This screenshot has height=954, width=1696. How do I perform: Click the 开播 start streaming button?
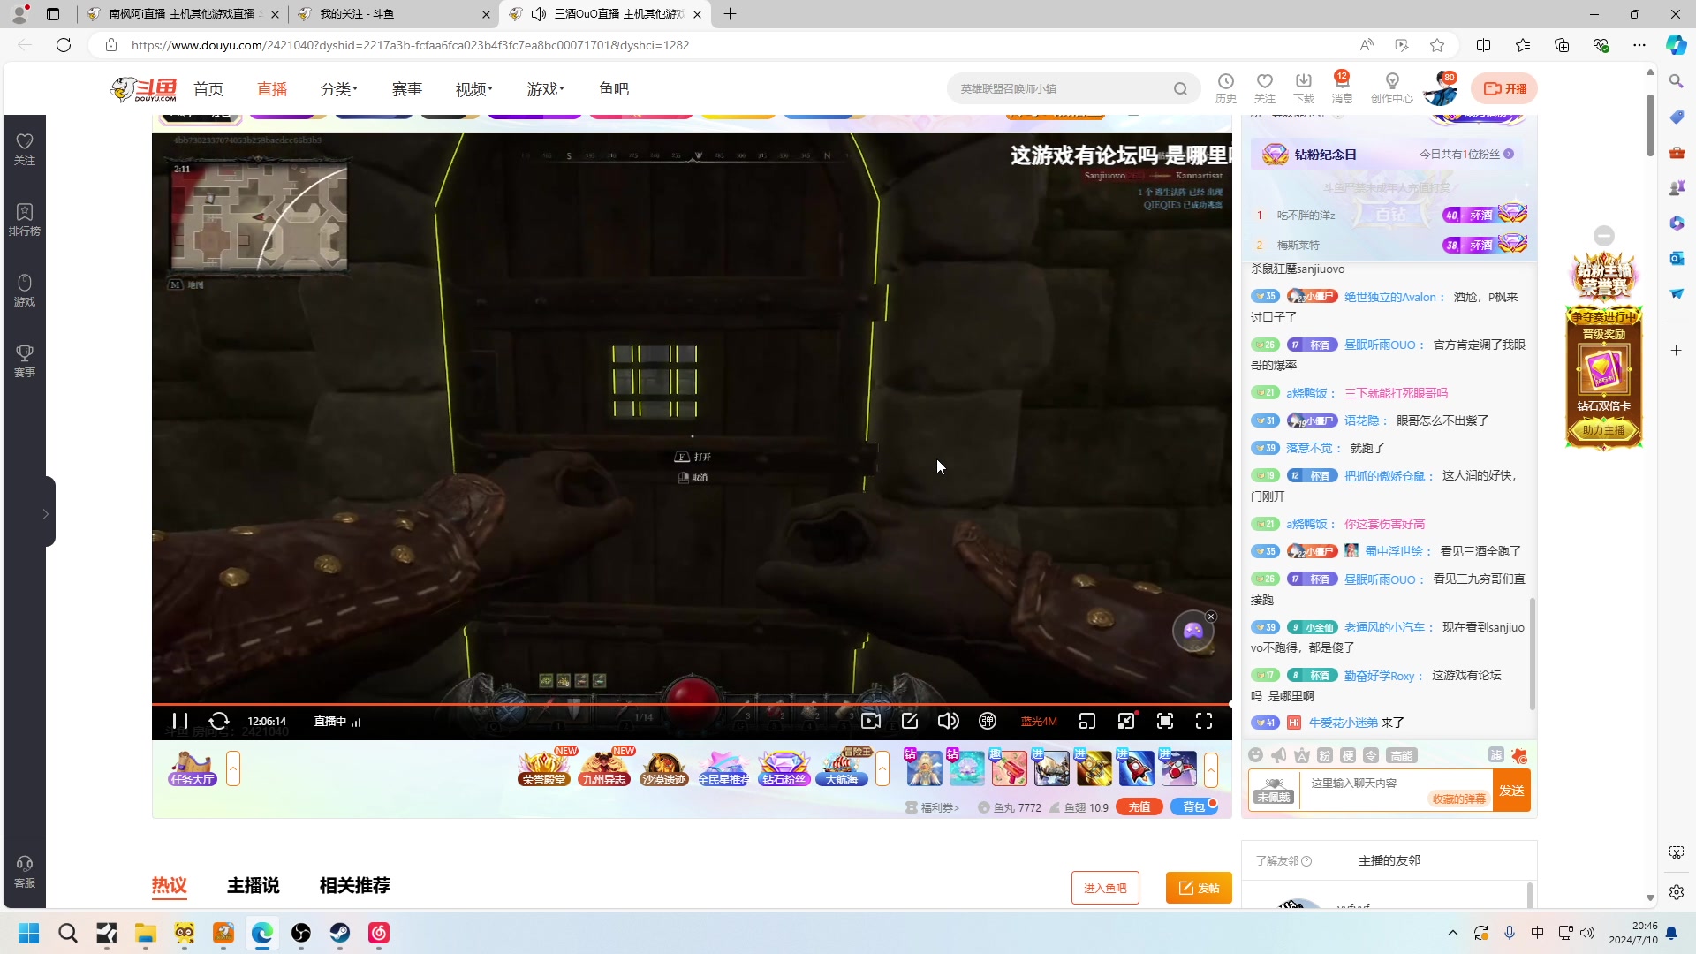coord(1504,88)
